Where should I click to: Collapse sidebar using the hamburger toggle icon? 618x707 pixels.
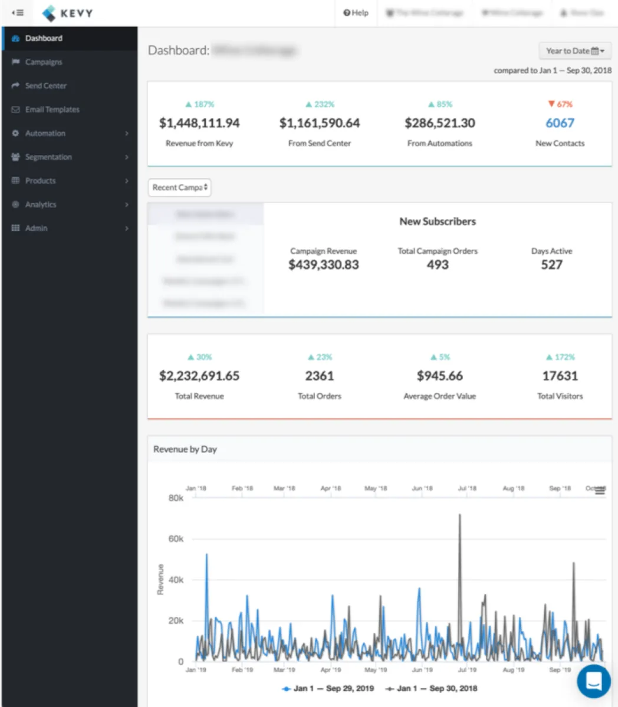point(18,12)
